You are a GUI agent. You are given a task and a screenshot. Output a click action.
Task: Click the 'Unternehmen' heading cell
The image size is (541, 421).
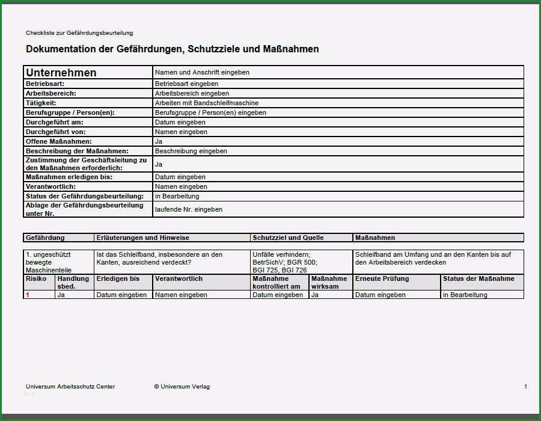[88, 72]
